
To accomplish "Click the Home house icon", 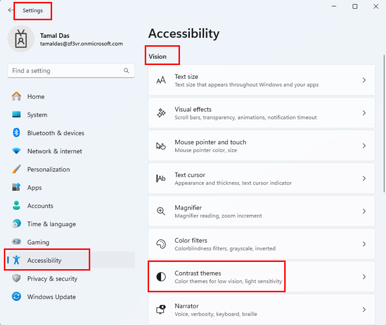I will (x=16, y=96).
